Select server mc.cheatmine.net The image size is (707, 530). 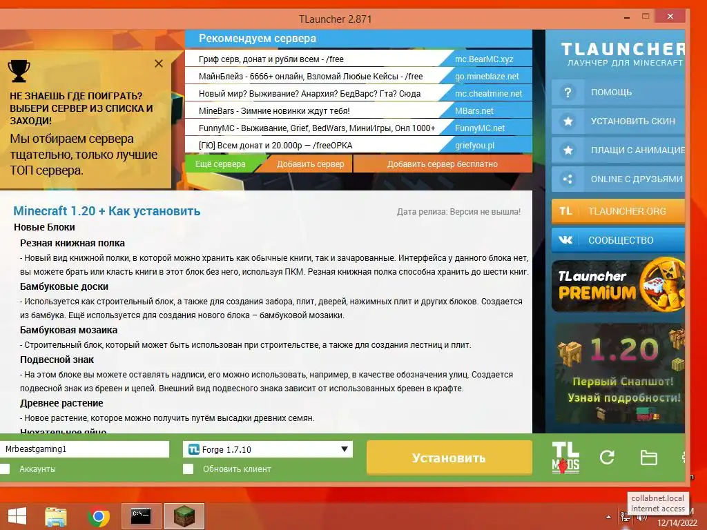(x=488, y=94)
